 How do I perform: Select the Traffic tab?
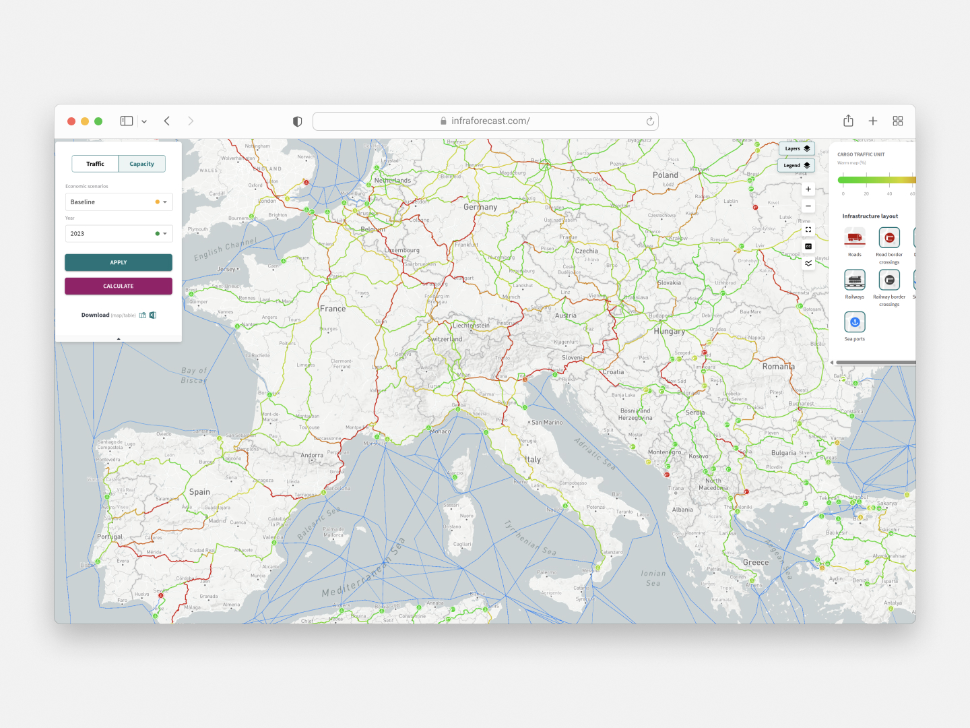[95, 164]
